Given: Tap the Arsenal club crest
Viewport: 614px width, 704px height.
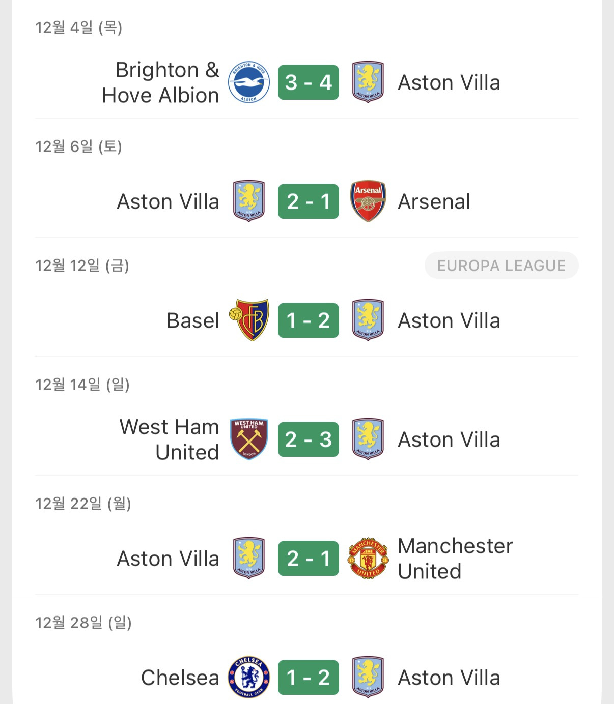Looking at the screenshot, I should point(368,201).
